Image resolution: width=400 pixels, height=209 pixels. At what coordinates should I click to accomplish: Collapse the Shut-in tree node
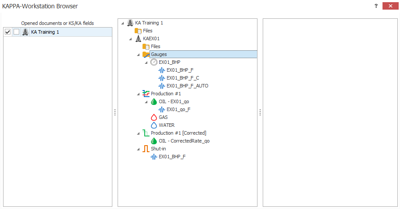point(139,149)
